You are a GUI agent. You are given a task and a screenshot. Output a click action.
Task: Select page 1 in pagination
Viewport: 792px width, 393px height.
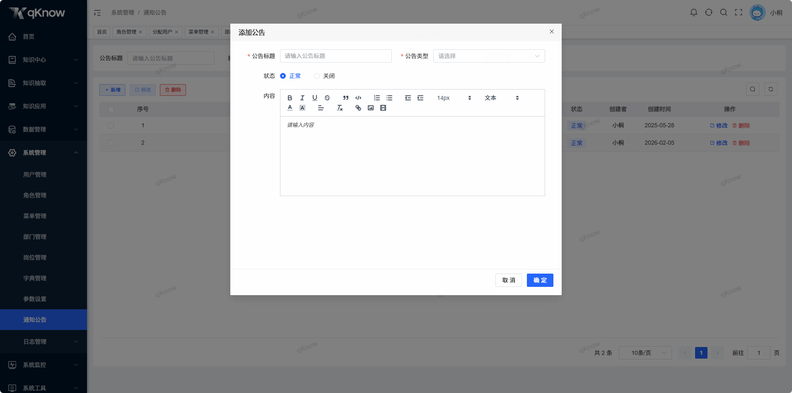pos(701,353)
